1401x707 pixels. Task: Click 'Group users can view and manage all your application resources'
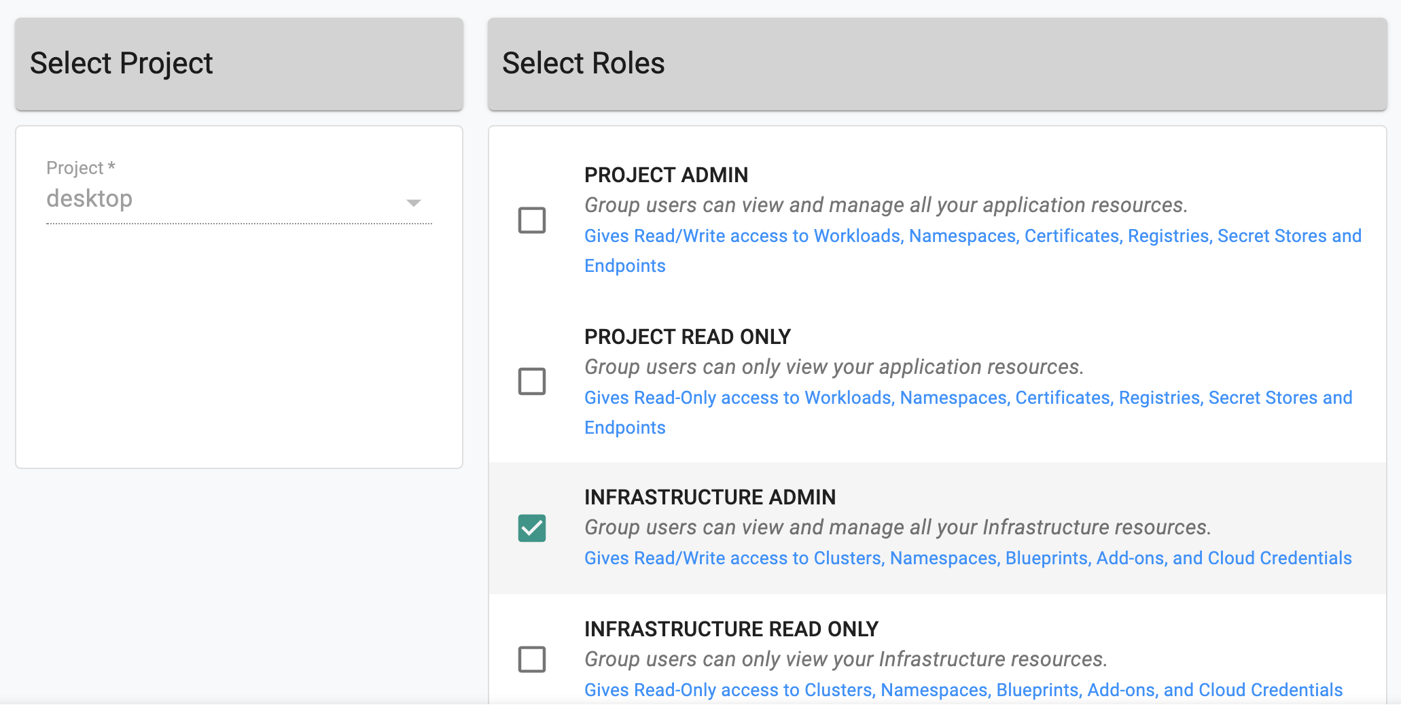point(886,205)
